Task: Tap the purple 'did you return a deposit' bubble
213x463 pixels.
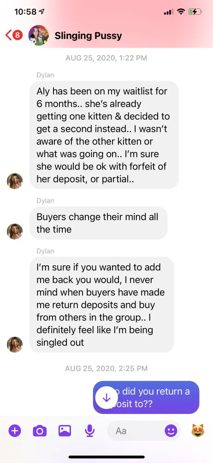Action: [x=146, y=397]
